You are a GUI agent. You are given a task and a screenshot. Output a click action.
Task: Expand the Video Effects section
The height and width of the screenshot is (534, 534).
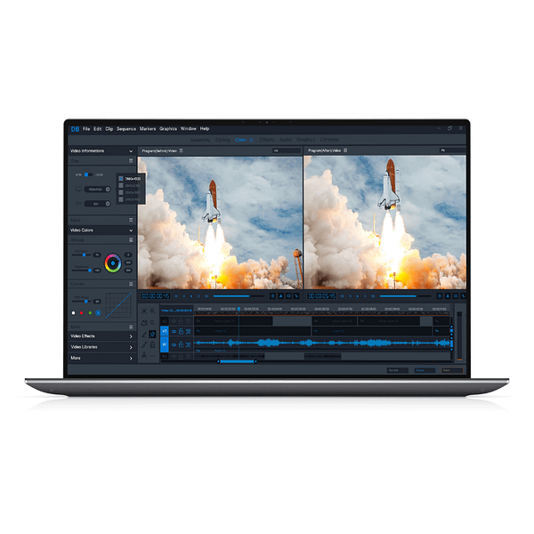click(131, 336)
